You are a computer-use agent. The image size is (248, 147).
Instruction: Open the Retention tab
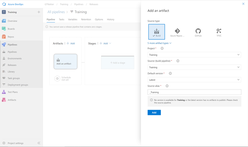point(86,19)
